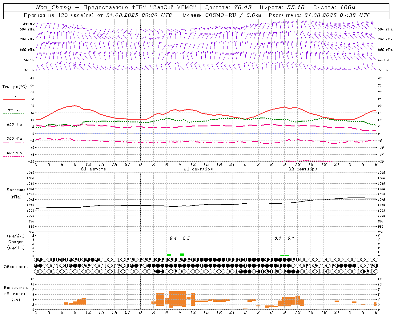Click the "Td 2м" dew point legend label
Viewport: 394px width, 315px height.
14,110
